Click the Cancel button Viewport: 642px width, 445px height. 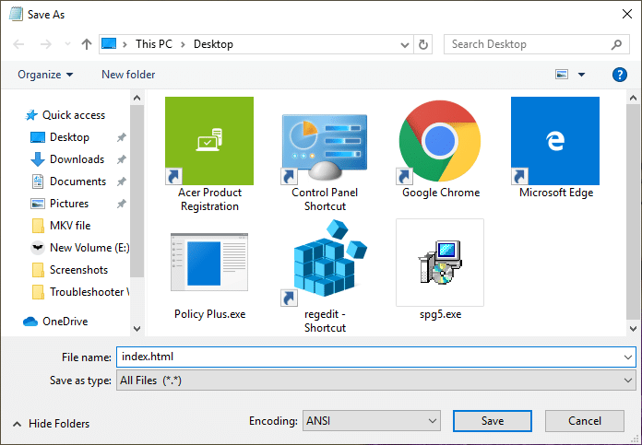coord(585,421)
